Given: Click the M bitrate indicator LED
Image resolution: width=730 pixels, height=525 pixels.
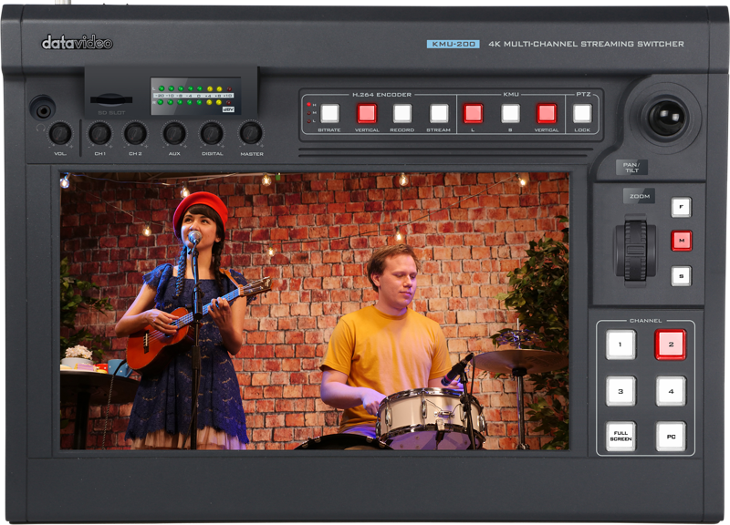Looking at the screenshot, I should pyautogui.click(x=308, y=113).
